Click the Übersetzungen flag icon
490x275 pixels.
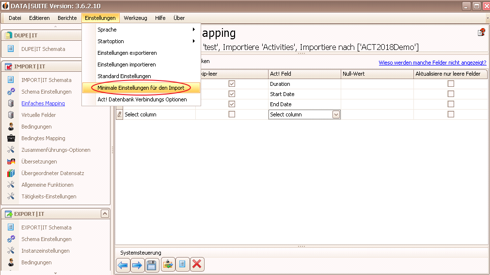[11, 162]
